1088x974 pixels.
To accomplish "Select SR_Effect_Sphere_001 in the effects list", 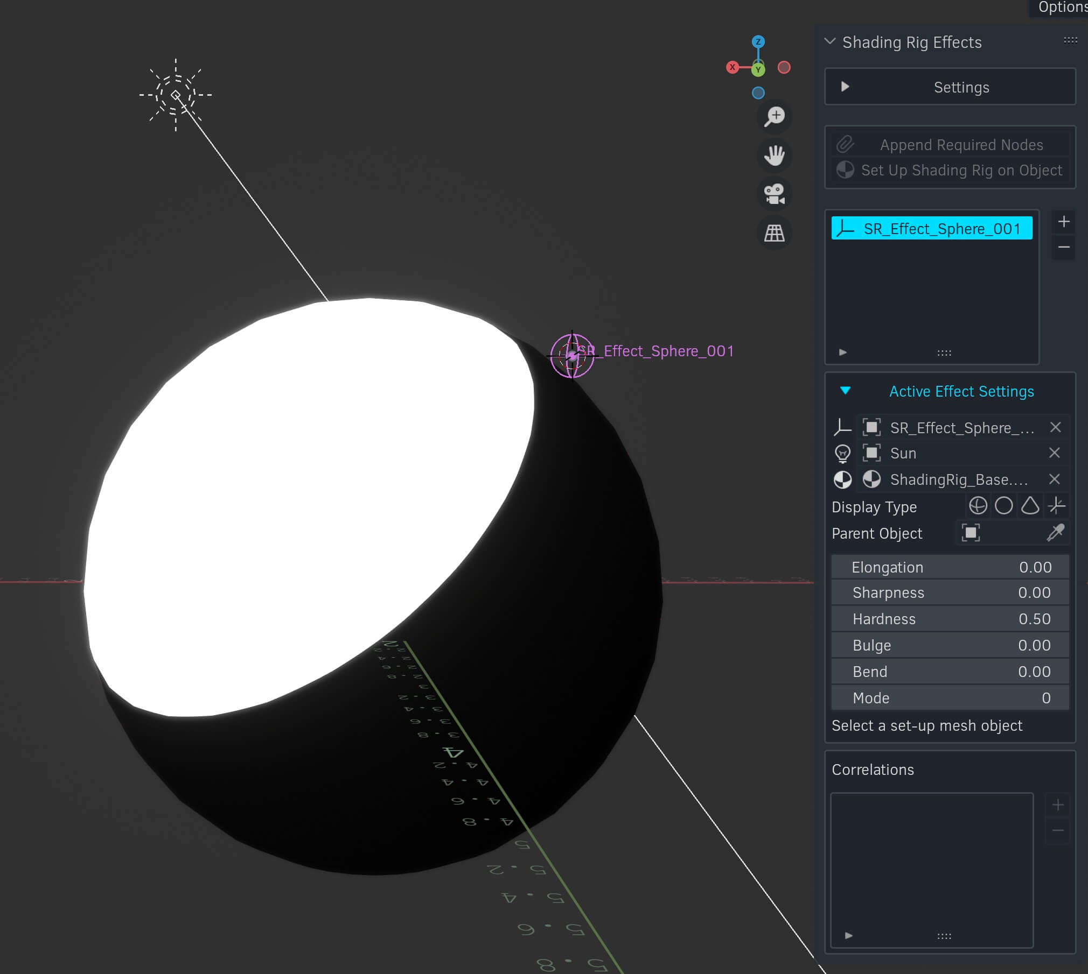I will tap(932, 228).
